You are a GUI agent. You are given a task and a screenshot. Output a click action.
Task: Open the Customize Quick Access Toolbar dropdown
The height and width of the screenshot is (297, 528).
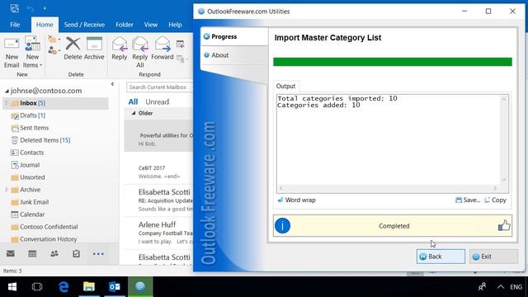pos(45,8)
